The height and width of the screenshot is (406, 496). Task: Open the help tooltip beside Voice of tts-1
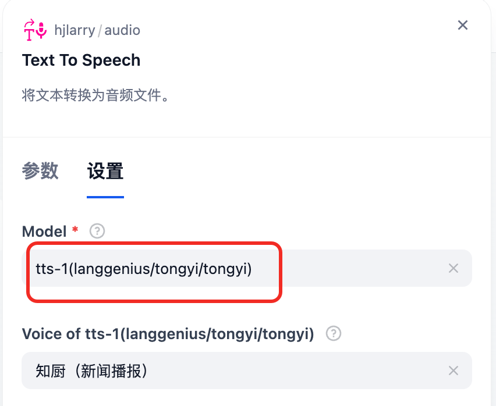[x=333, y=333]
